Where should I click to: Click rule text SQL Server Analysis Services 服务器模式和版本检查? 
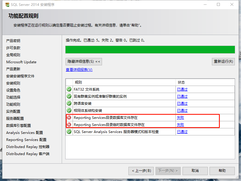pos(116,132)
